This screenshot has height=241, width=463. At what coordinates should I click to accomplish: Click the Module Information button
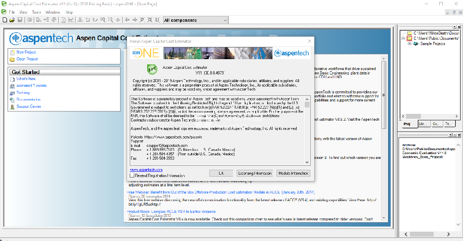[x=293, y=173]
